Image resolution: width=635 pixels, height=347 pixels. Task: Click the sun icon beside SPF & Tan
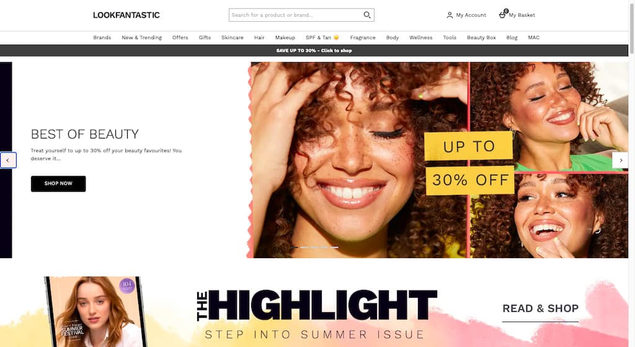pos(336,37)
